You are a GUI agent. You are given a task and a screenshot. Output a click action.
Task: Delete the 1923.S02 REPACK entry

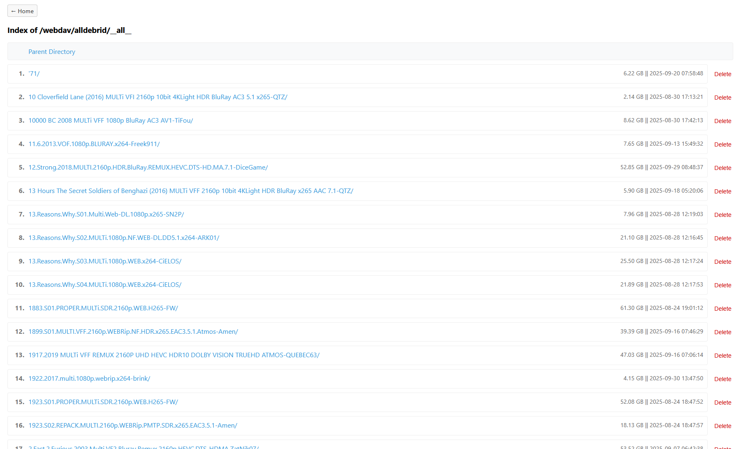(722, 426)
